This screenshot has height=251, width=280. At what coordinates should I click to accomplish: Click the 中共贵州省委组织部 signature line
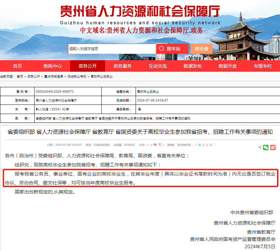(x=252, y=212)
